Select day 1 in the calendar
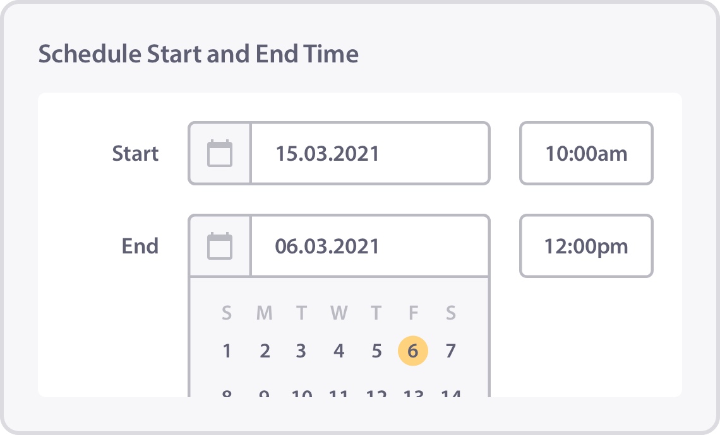720x435 pixels. pos(227,351)
